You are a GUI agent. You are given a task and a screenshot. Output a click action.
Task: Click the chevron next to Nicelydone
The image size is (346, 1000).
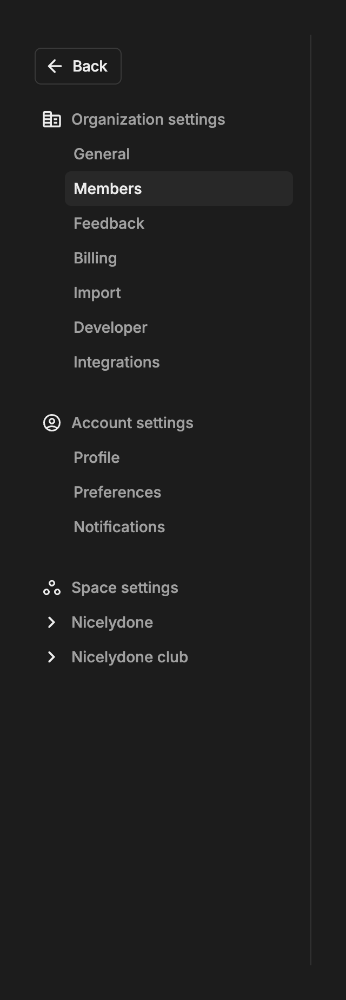pyautogui.click(x=51, y=622)
